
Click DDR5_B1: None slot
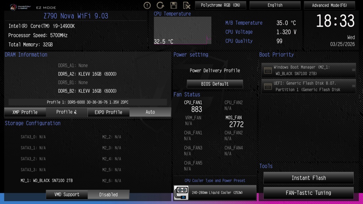[73, 82]
